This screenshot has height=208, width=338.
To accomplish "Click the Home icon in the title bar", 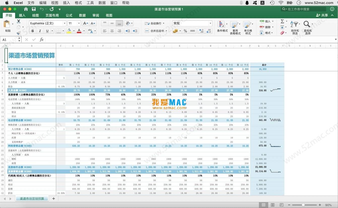I will pyautogui.click(x=26, y=9).
